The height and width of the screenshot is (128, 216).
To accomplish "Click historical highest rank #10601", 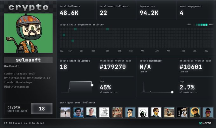I will 191,67.
